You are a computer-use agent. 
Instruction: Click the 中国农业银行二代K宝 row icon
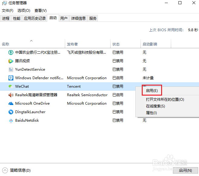pos(11,52)
